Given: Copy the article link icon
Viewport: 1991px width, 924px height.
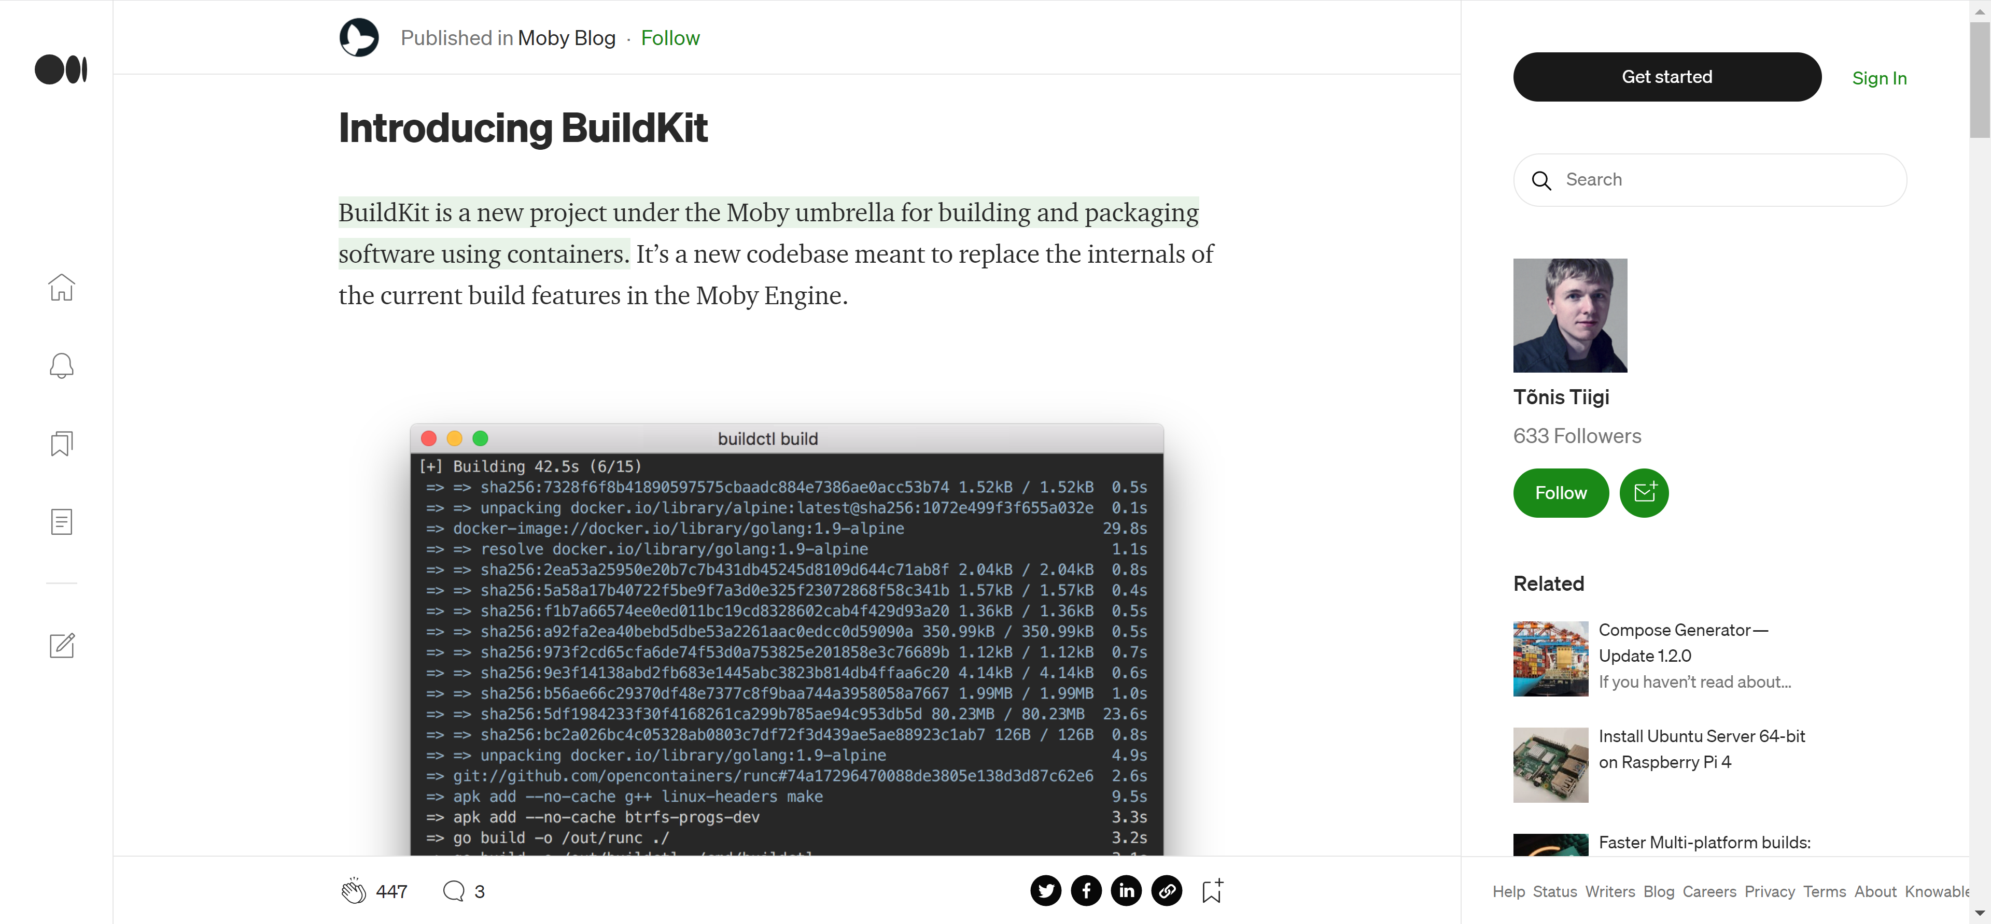Looking at the screenshot, I should pos(1166,891).
